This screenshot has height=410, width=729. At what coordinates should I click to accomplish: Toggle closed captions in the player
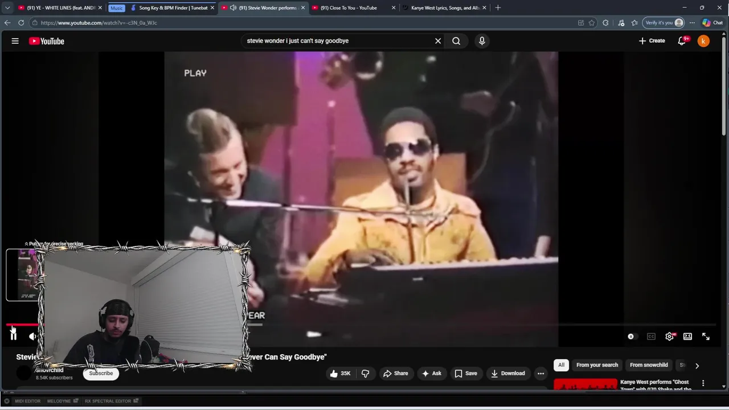point(651,337)
